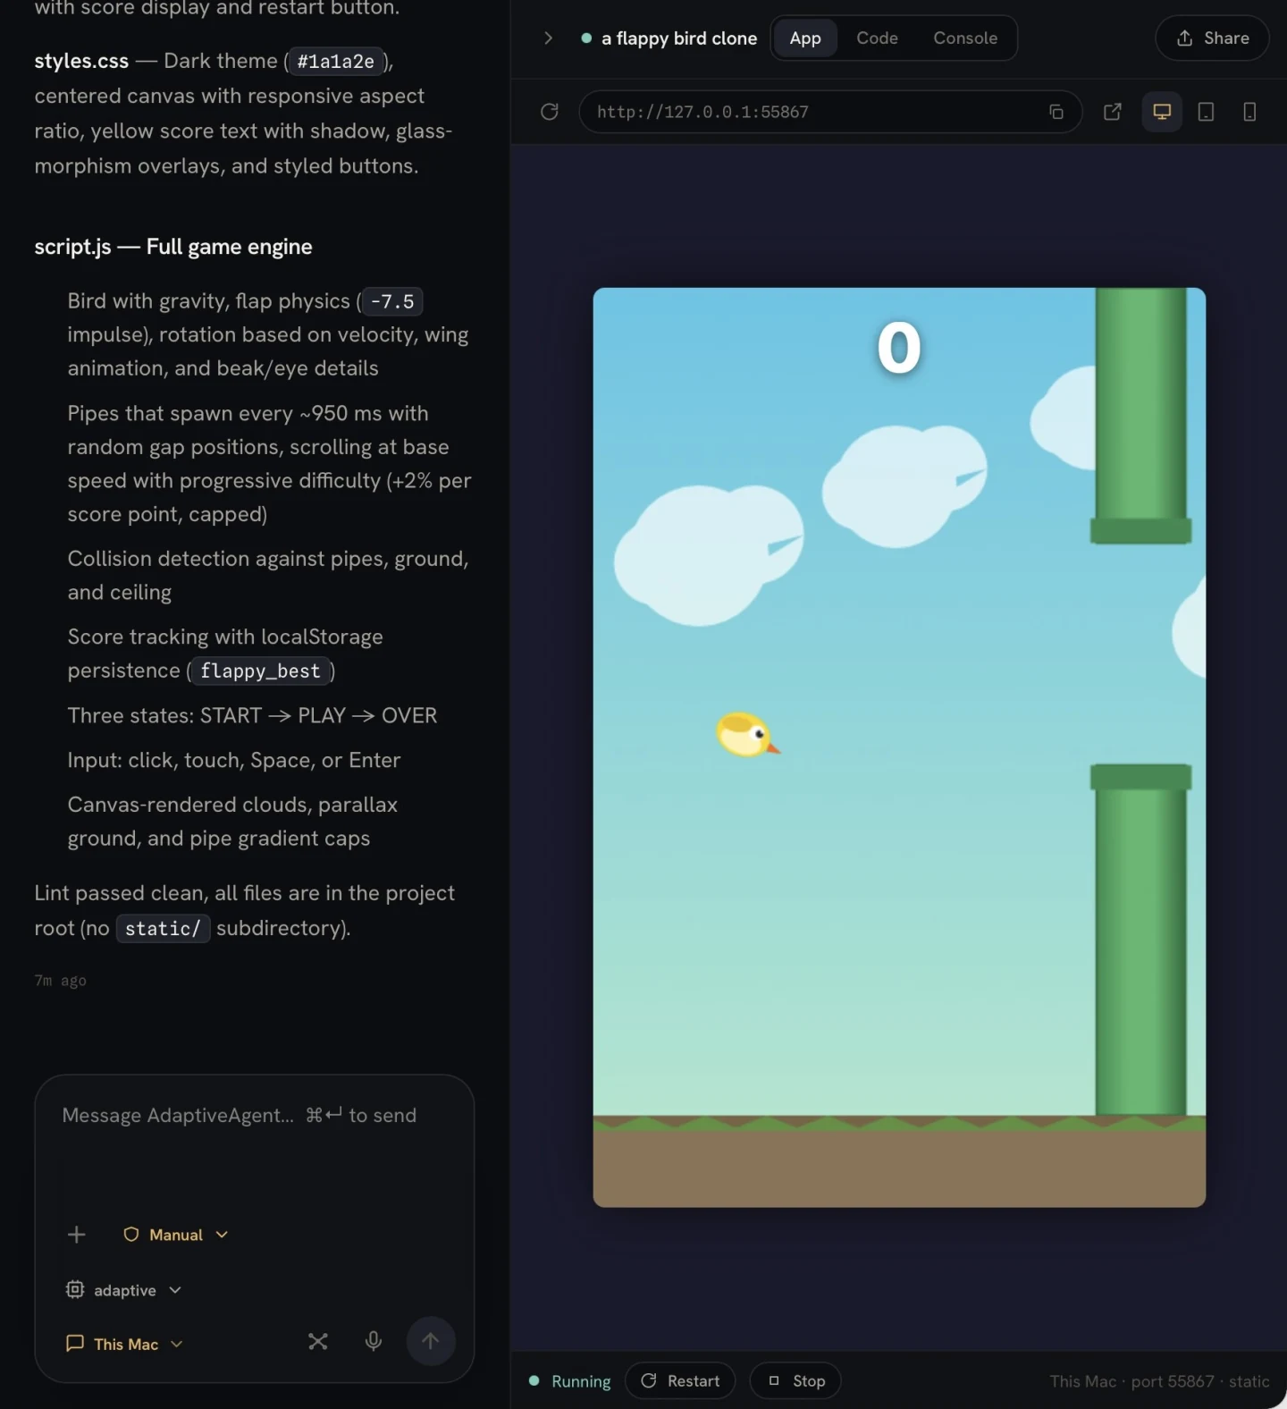Click the '#1a1a2e' code snippet
Screen dimensions: 1287x1409
[x=336, y=62]
